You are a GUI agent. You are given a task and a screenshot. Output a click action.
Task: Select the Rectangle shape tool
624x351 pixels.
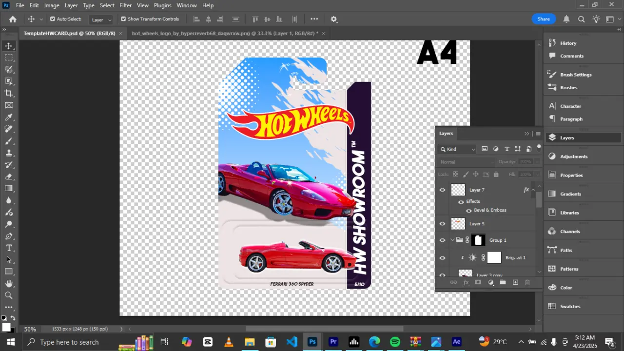(9, 272)
